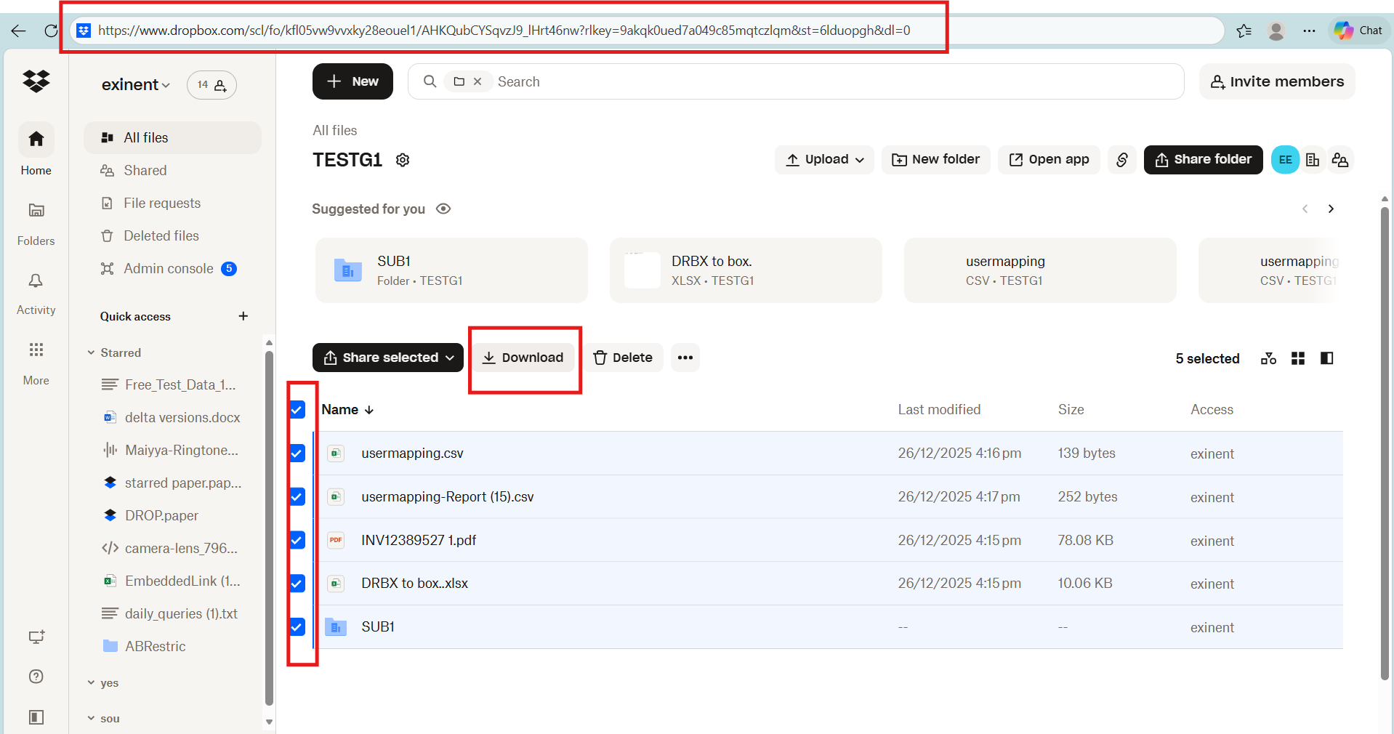The image size is (1394, 734).
Task: Click the Home icon in the sidebar
Action: point(35,139)
